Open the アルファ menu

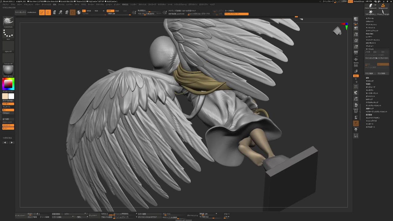click(6, 5)
